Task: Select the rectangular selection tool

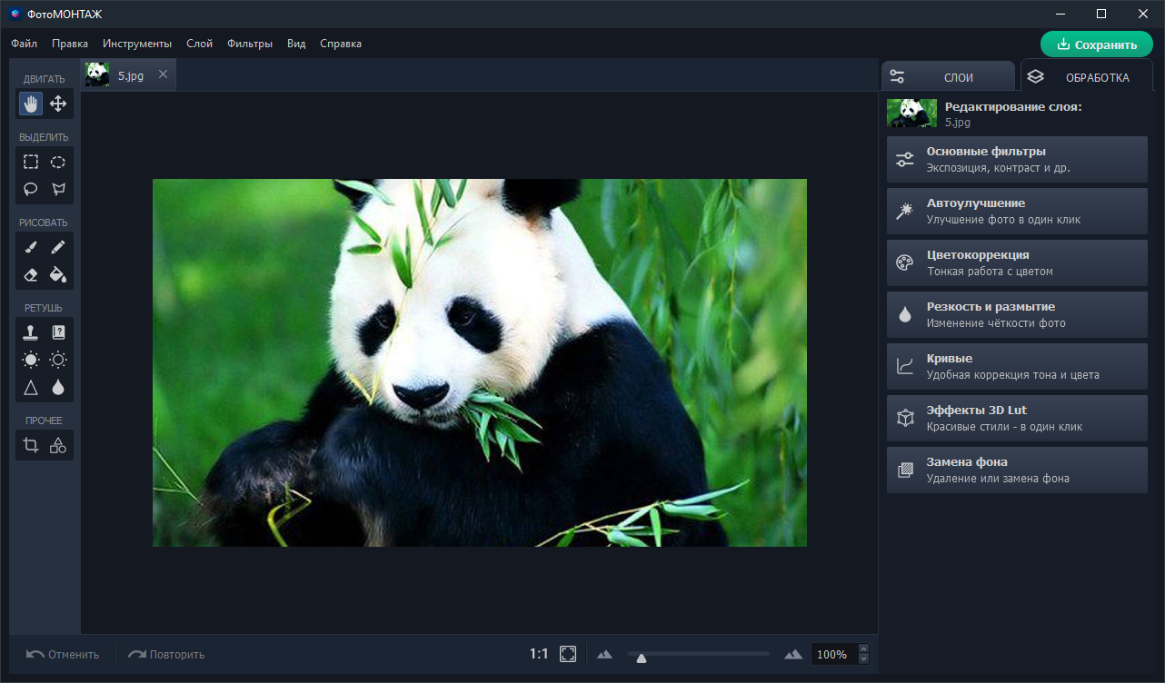Action: (x=31, y=162)
